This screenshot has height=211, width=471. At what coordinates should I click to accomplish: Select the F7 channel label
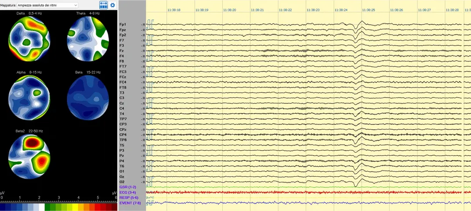click(122, 40)
